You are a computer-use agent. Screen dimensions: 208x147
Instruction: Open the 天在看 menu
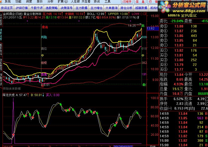click(86, 1)
